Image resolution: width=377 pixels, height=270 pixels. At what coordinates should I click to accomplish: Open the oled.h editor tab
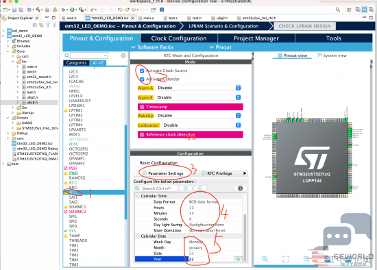(x=69, y=18)
